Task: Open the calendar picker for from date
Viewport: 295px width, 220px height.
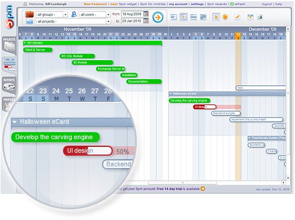Action: [146, 14]
